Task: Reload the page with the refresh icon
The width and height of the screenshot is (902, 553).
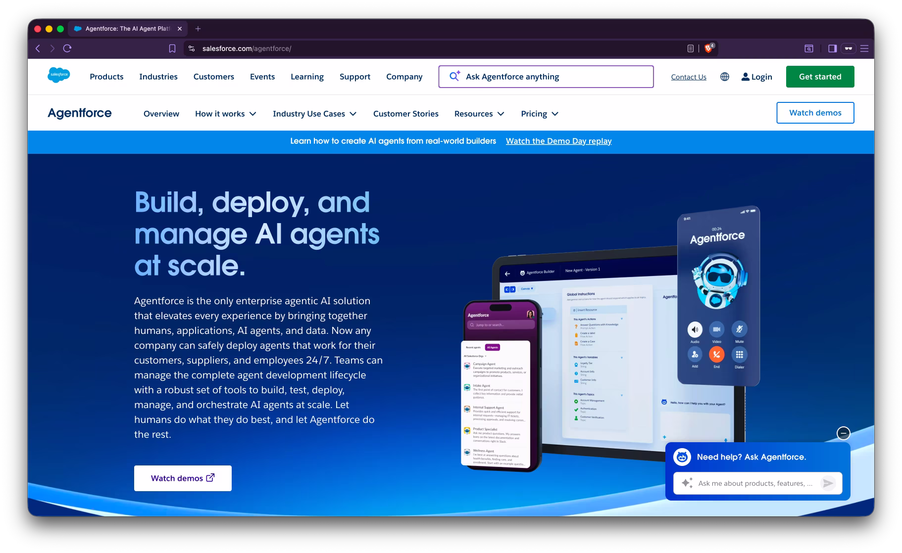Action: (x=67, y=48)
